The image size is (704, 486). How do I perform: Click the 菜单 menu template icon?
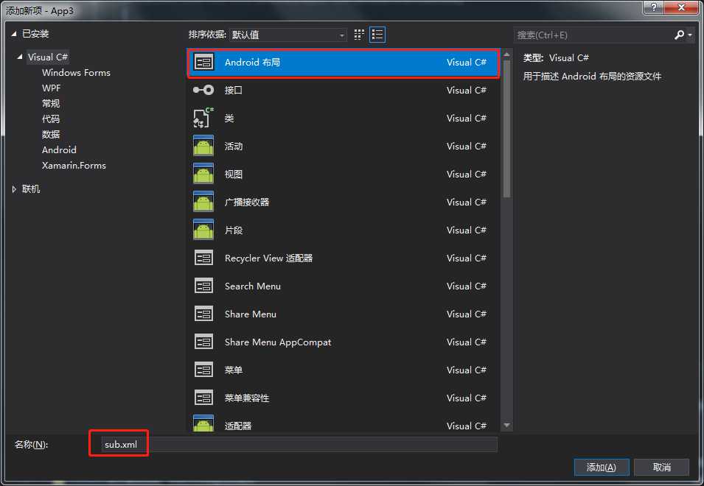[x=203, y=370]
